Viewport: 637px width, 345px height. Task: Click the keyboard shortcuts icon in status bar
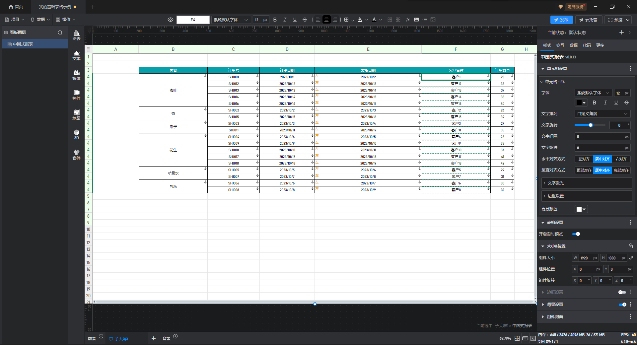tap(525, 338)
